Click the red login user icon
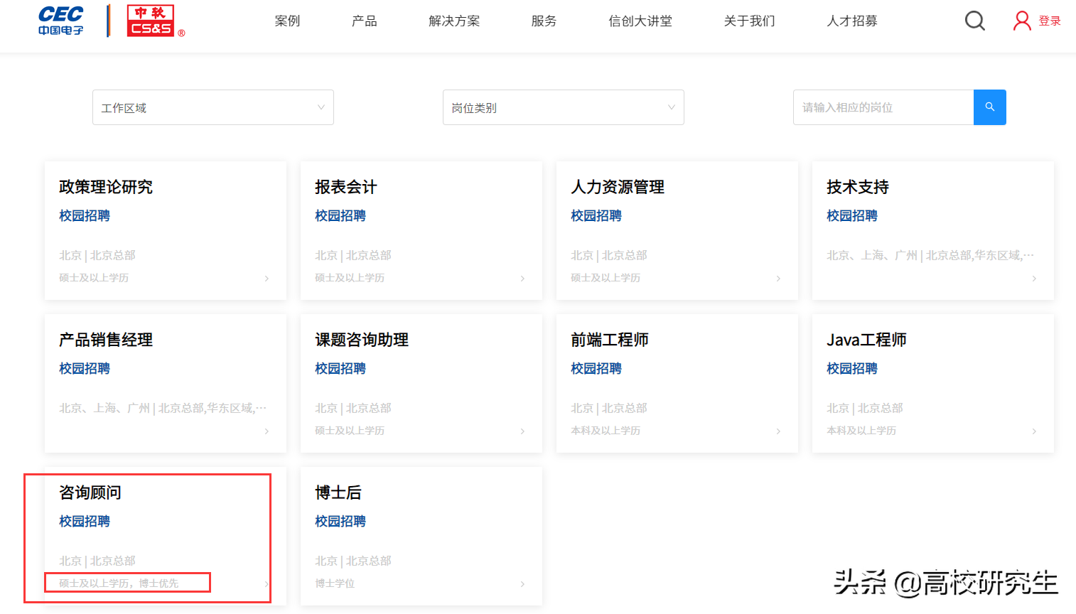1076x614 pixels. tap(1021, 21)
